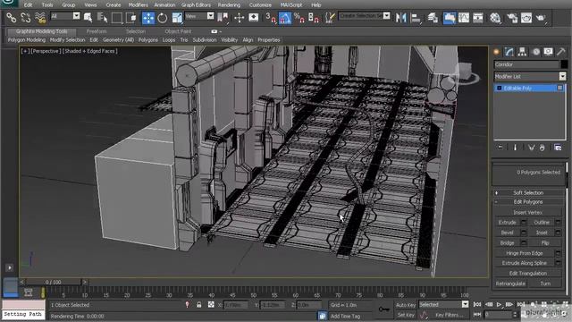
Task: Open the Tools menu
Action: point(47,5)
